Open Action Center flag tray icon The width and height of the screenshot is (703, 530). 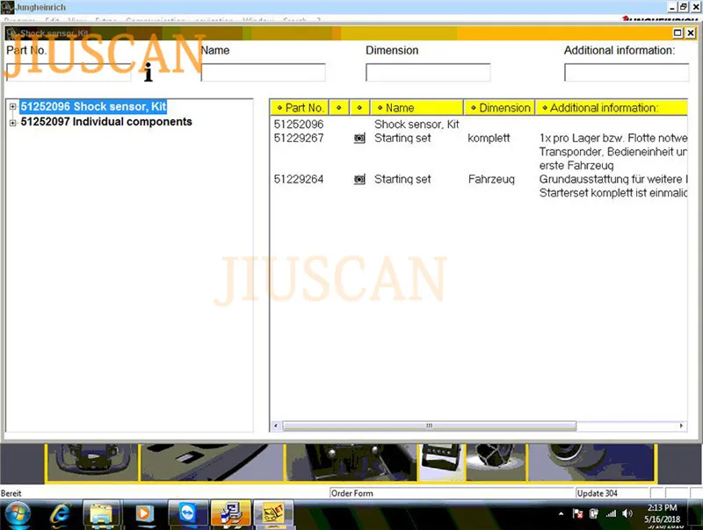tap(578, 514)
